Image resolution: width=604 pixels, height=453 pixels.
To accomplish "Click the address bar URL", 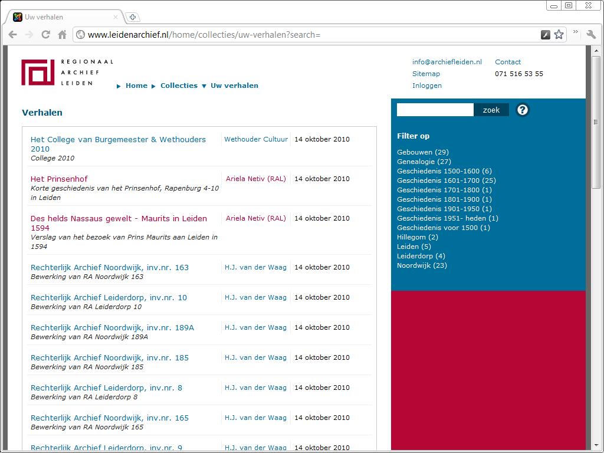I will 204,35.
